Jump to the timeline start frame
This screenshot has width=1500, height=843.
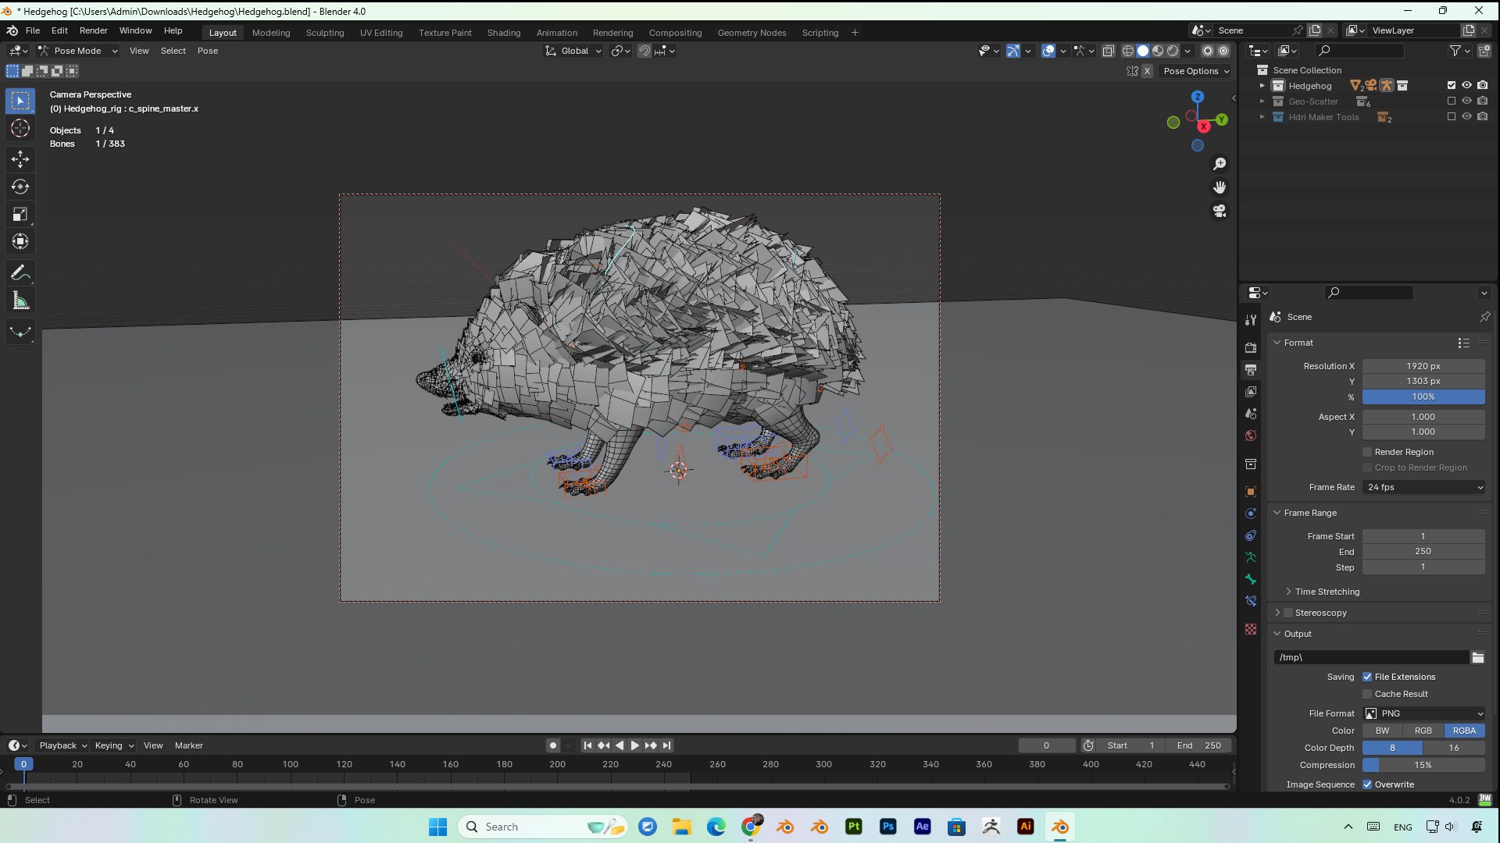[587, 745]
